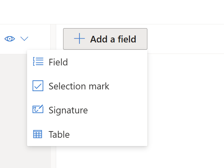
Task: Pick the "Signature" option label
Action: [x=68, y=110]
